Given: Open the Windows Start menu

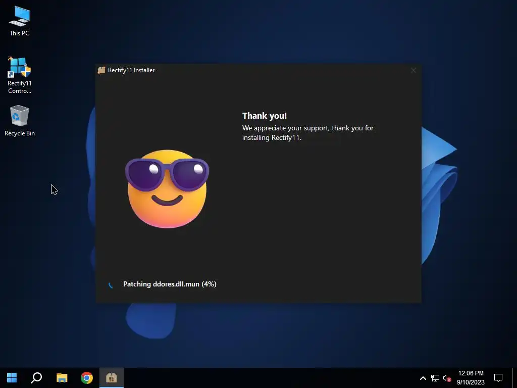Looking at the screenshot, I should [x=12, y=378].
